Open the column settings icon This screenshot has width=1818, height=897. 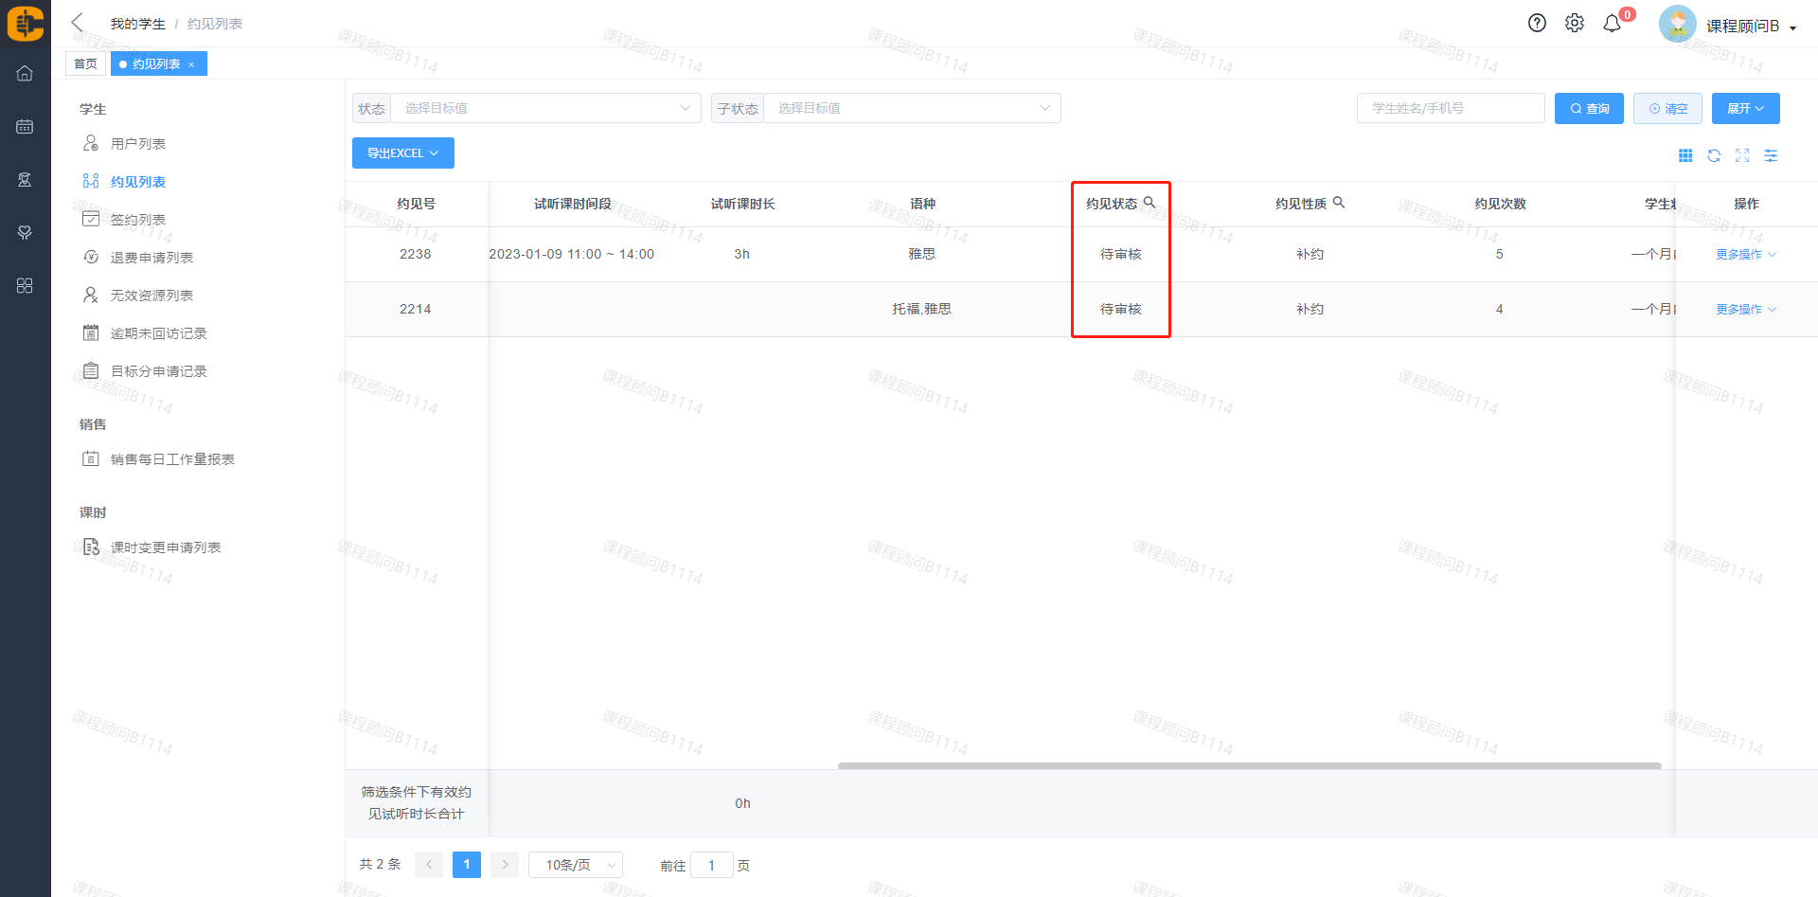pos(1771,155)
